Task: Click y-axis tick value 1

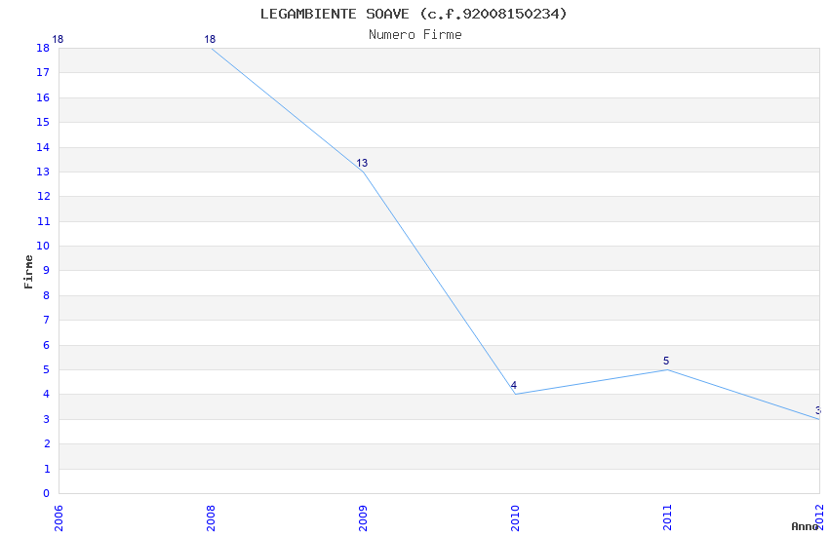Action: [x=47, y=469]
